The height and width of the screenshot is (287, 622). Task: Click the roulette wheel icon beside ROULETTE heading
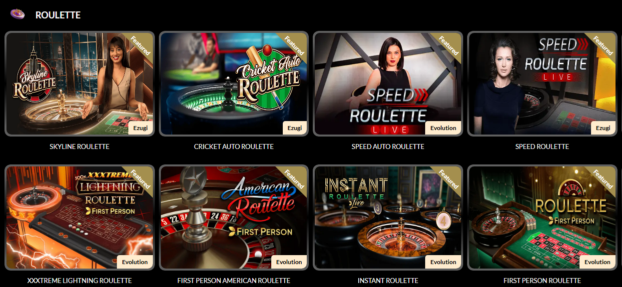pos(17,14)
